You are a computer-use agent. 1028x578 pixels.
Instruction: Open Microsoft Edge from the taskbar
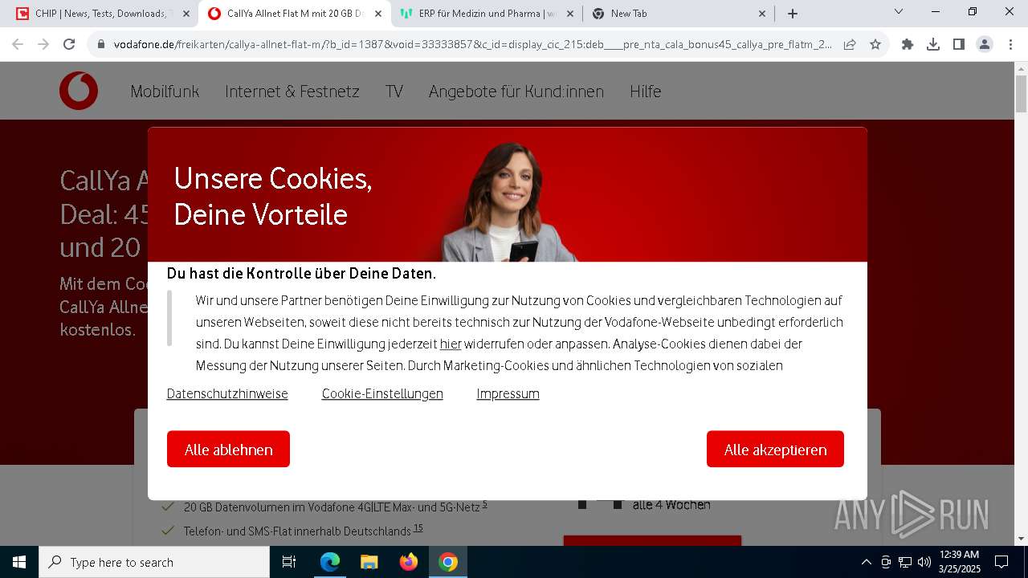click(x=330, y=562)
